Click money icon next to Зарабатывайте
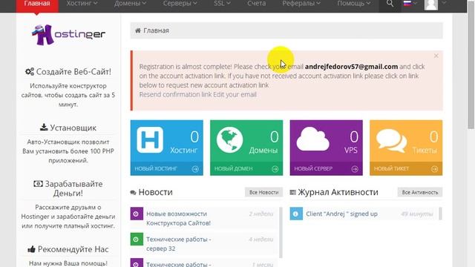 coord(38,184)
